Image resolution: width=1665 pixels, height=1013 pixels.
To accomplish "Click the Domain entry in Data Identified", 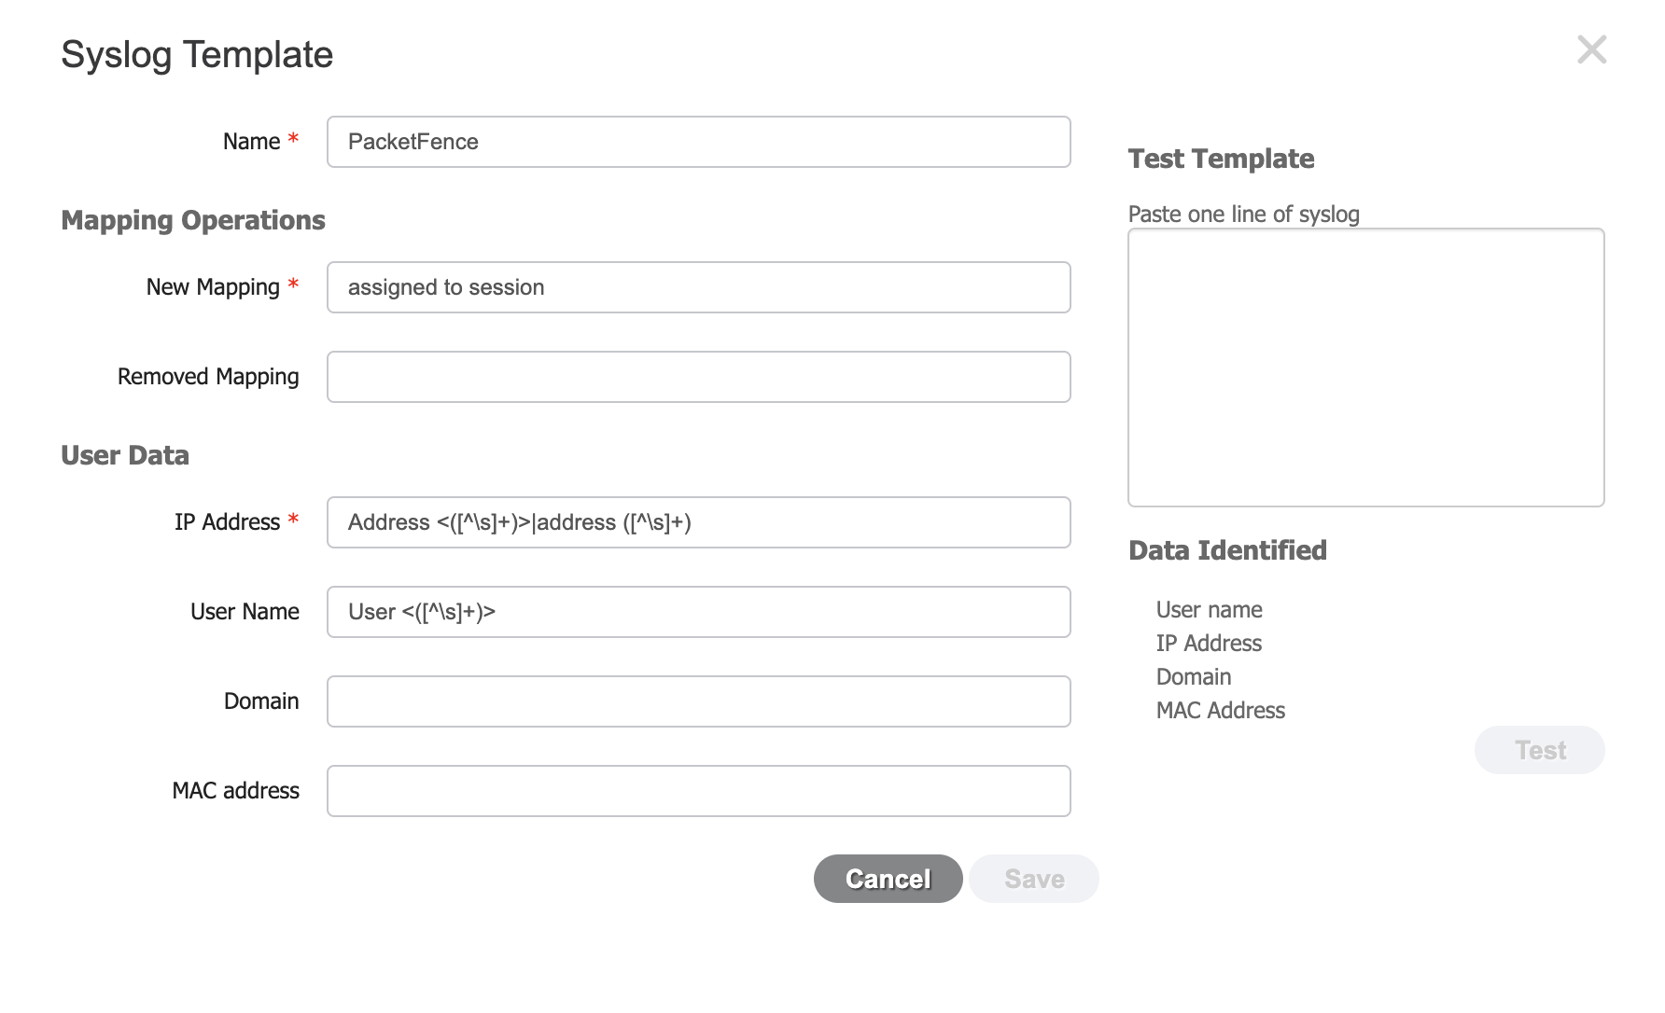I will tap(1193, 676).
